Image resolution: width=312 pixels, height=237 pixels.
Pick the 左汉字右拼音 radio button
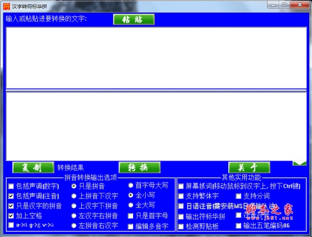pyautogui.click(x=74, y=216)
